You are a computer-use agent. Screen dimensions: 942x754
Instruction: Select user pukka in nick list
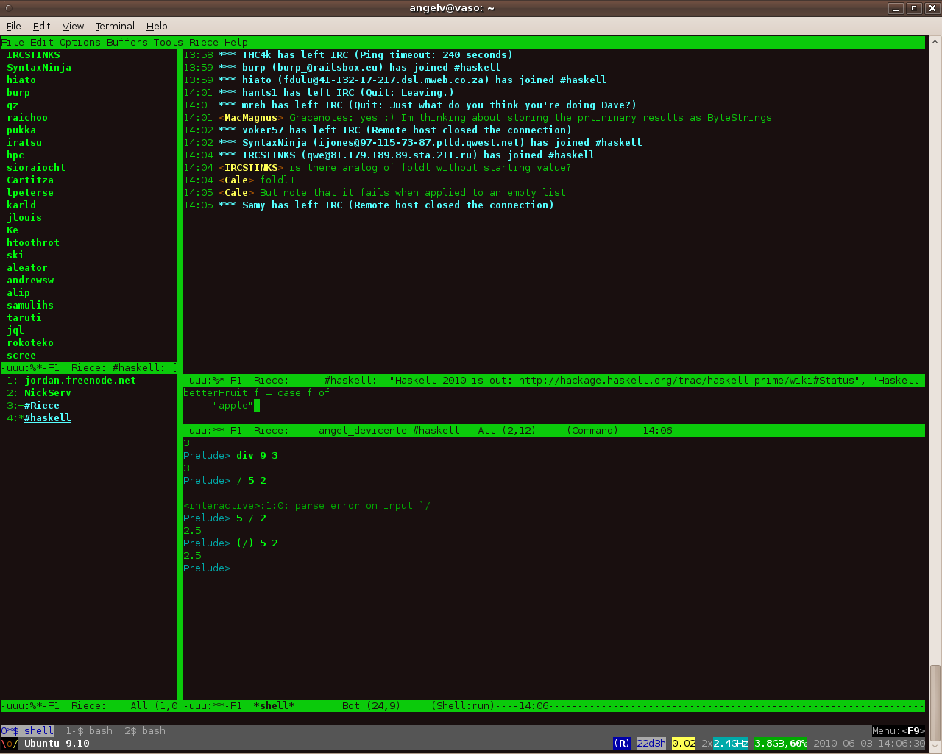21,130
